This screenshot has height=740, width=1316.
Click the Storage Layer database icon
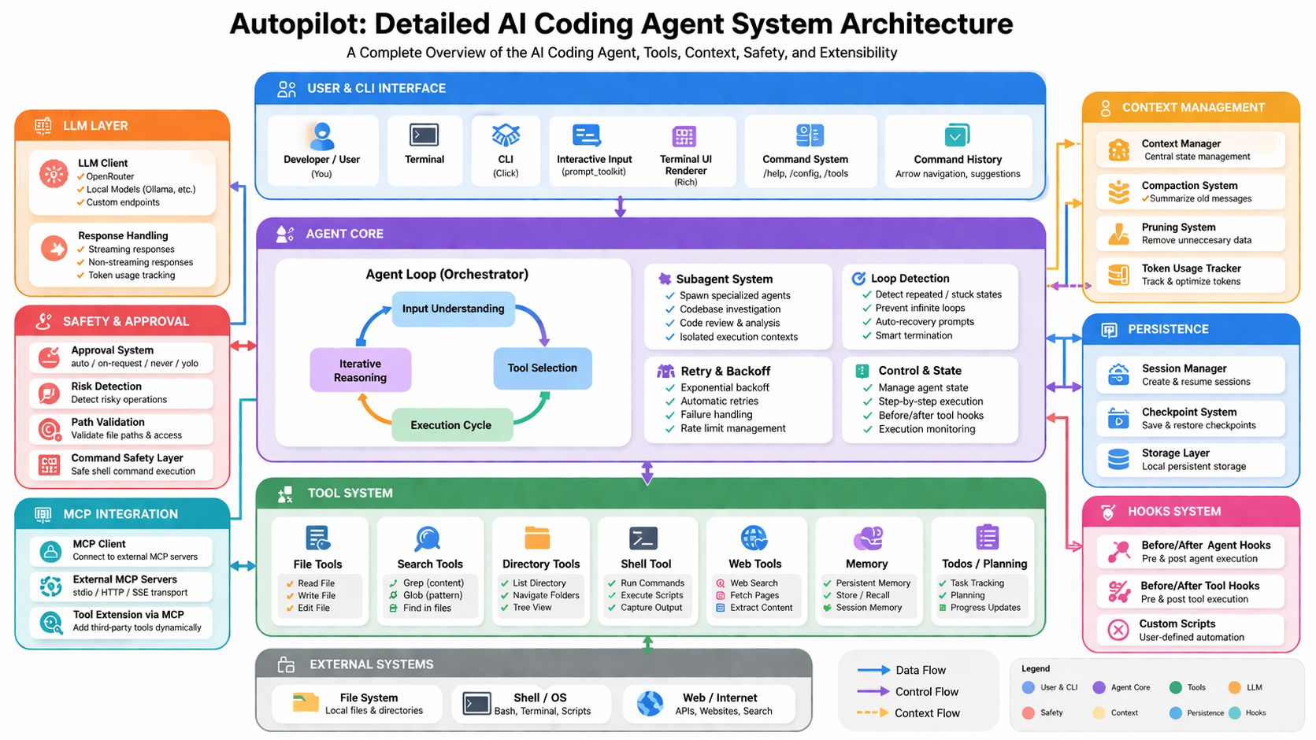coord(1118,459)
